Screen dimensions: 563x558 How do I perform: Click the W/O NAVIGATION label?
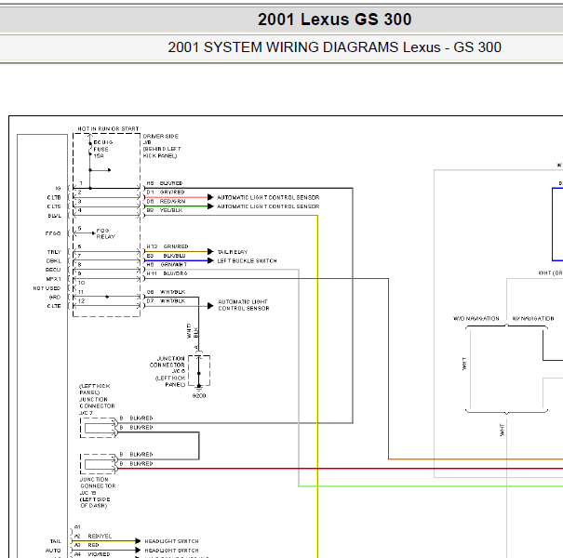[x=476, y=319]
